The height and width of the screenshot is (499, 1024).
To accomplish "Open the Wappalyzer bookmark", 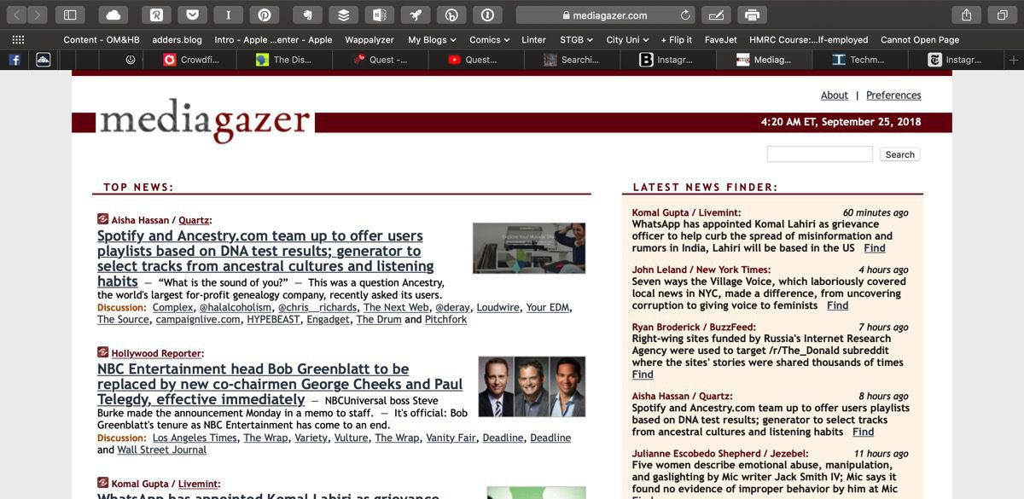I will click(x=370, y=39).
